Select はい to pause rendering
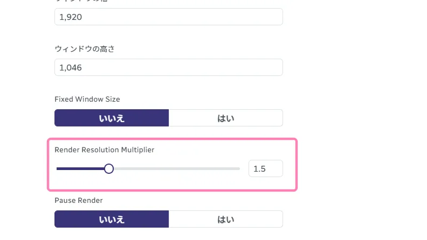The image size is (427, 240). [226, 219]
